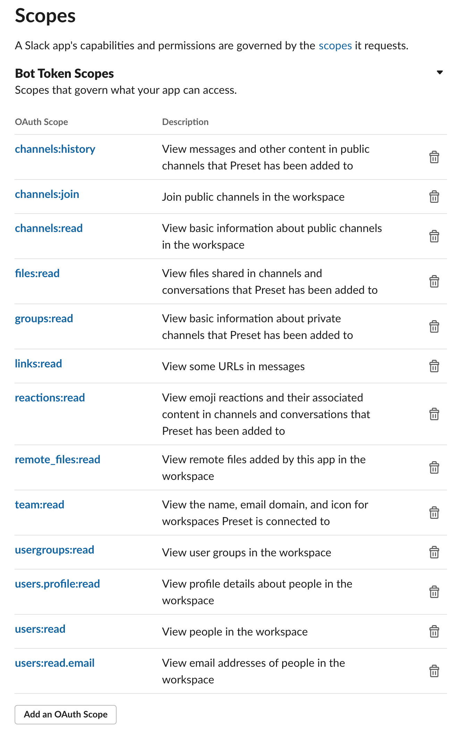Image resolution: width=463 pixels, height=739 pixels.
Task: Delete the users.profile:read scope
Action: [x=434, y=592]
